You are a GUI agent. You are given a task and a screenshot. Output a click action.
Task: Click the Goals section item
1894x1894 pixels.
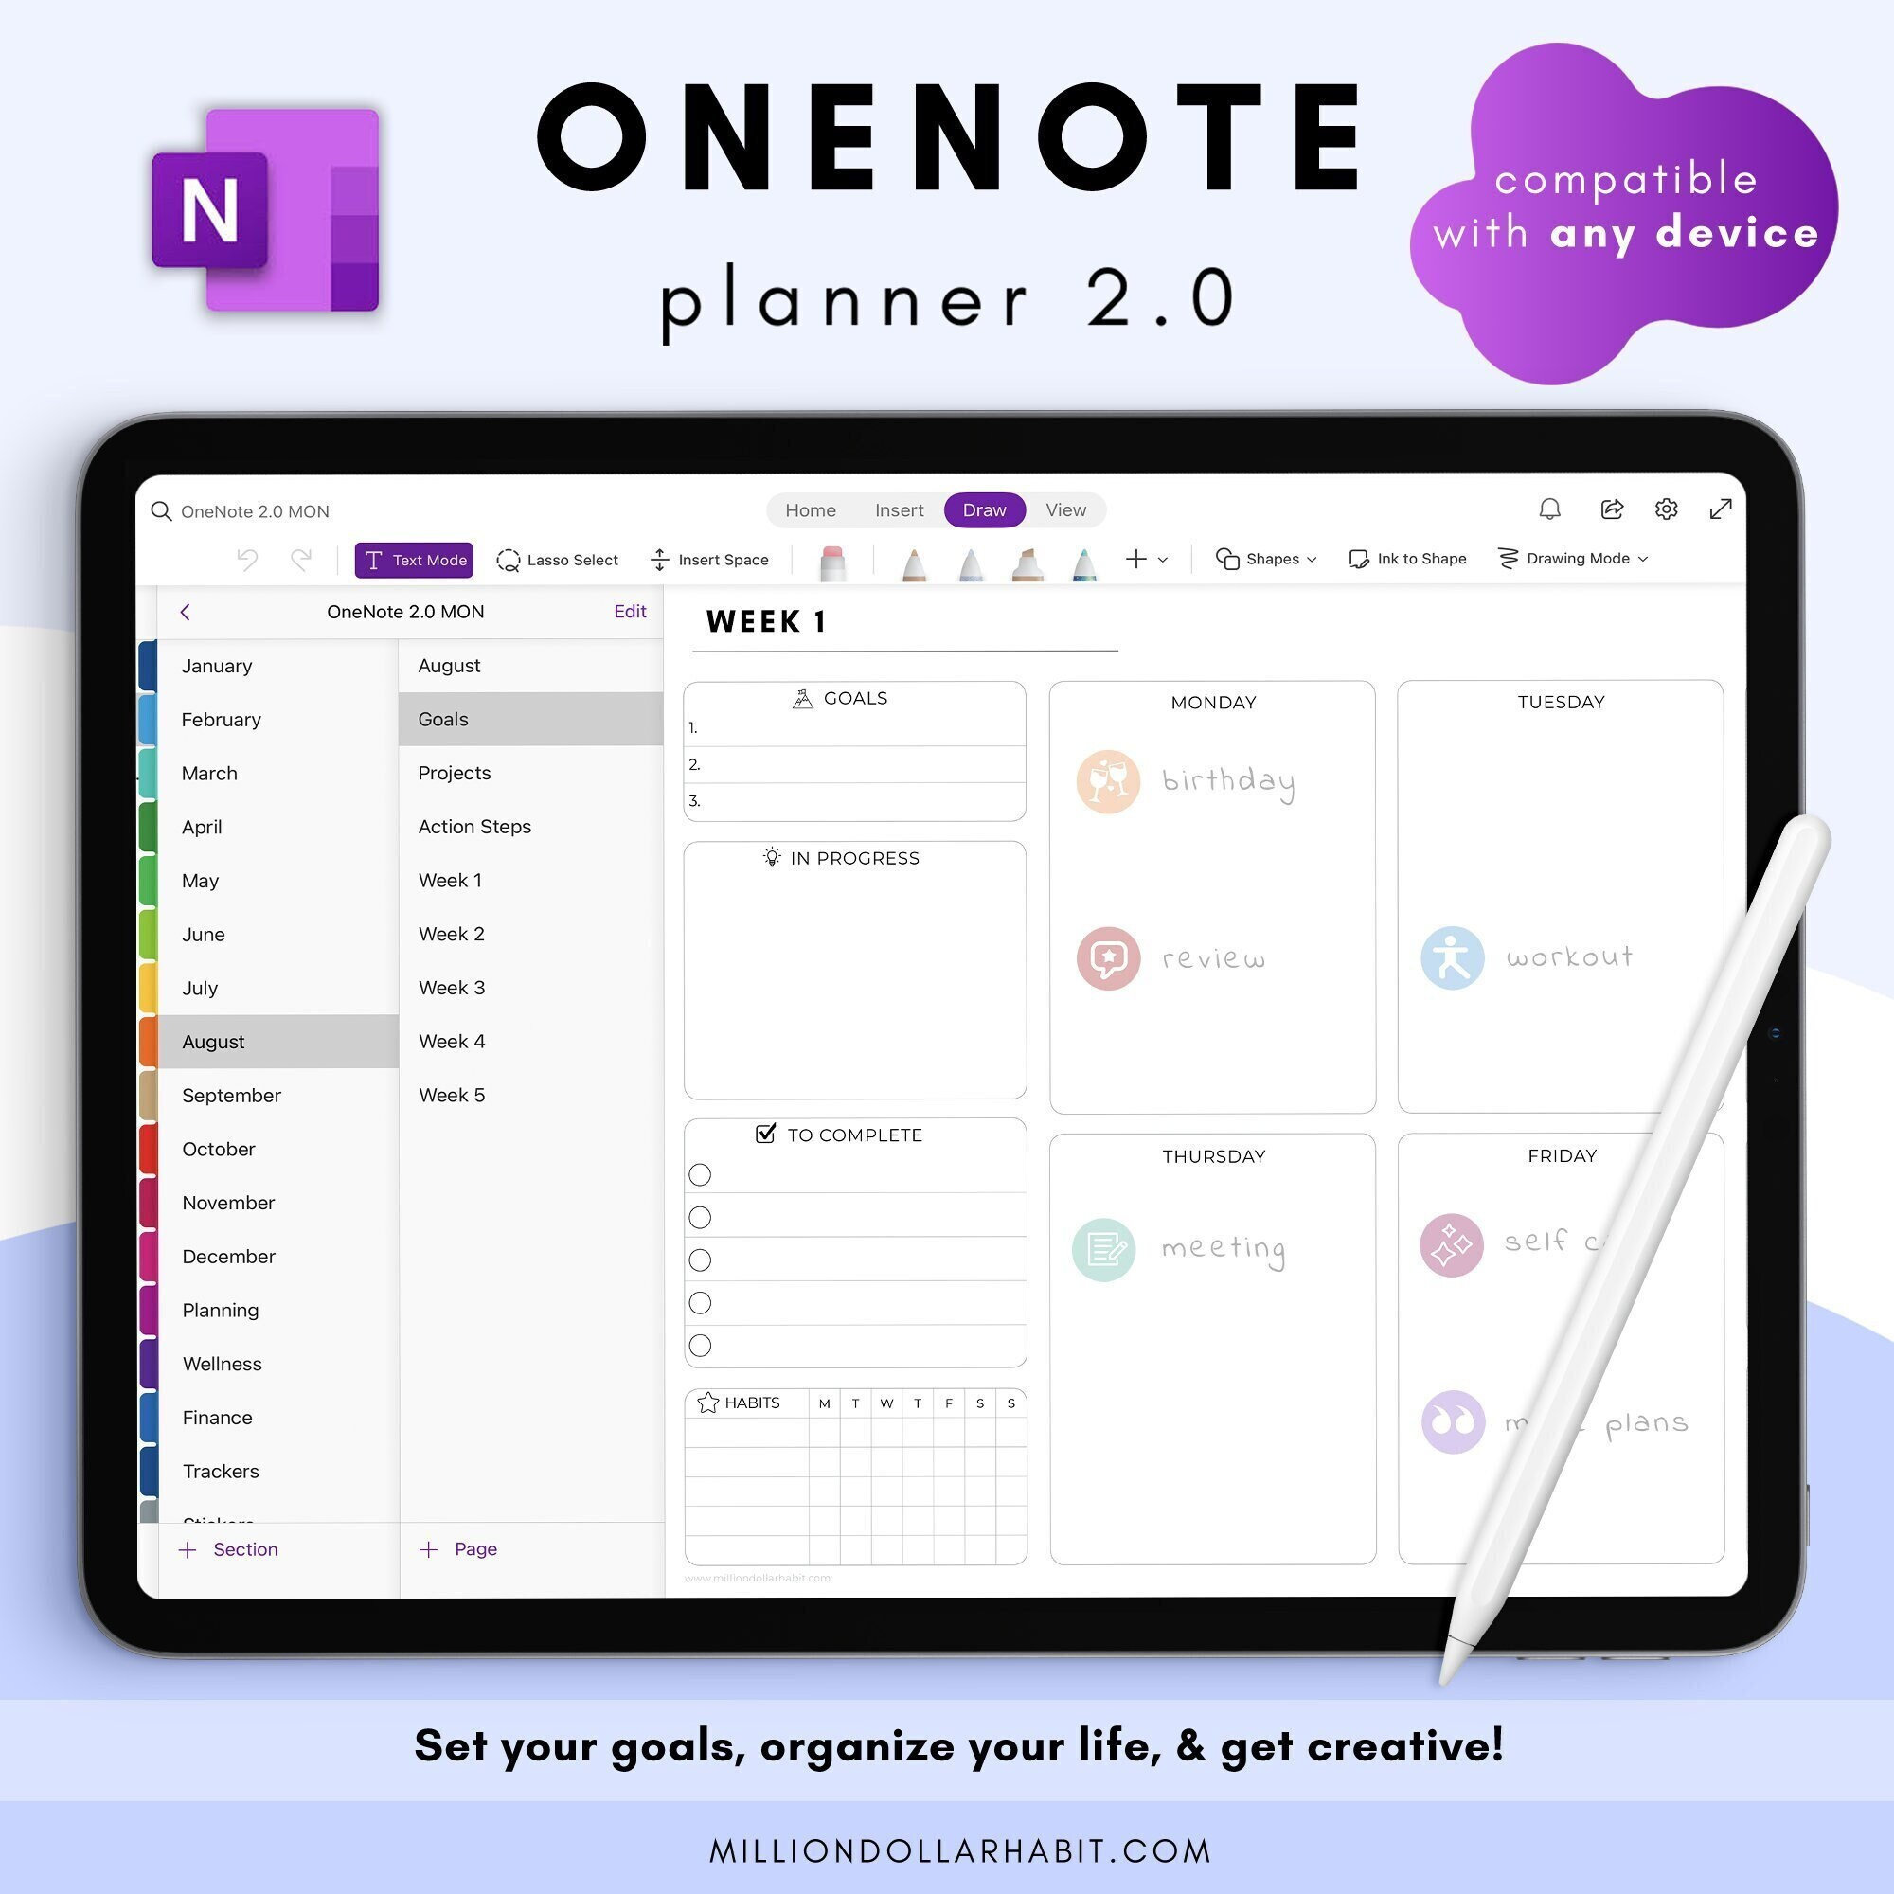pyautogui.click(x=509, y=718)
